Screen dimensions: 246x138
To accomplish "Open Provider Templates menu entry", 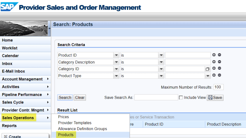I will pyautogui.click(x=75, y=123).
